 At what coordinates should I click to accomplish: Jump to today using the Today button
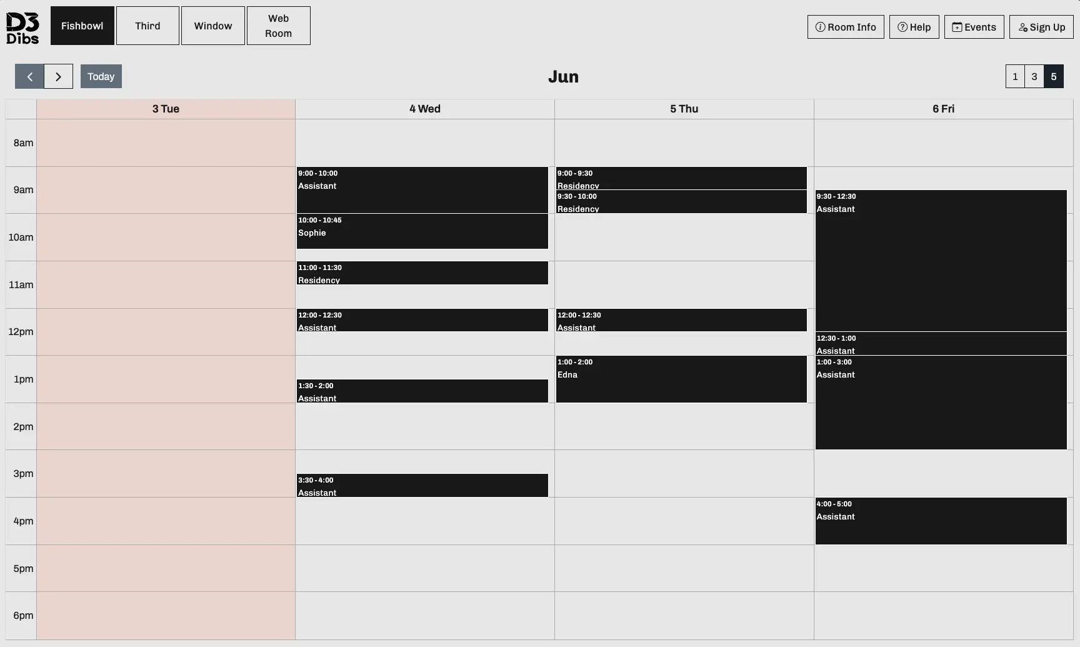pos(101,76)
